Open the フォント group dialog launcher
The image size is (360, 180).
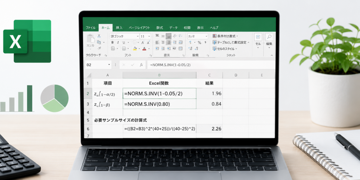point(151,55)
